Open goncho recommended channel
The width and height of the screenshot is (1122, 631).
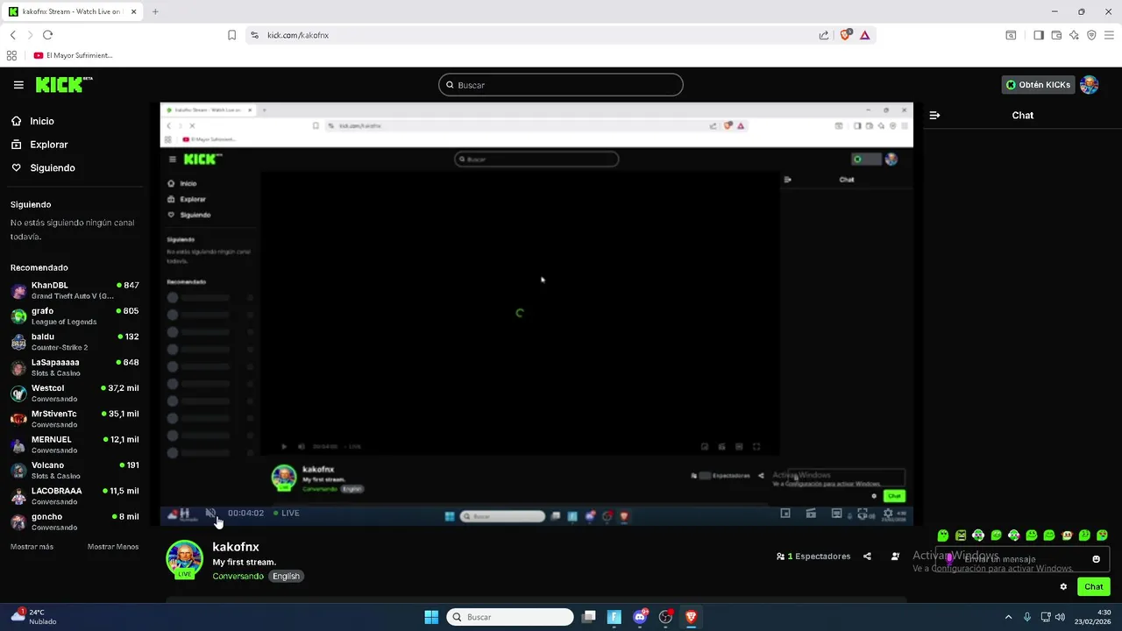coord(75,521)
